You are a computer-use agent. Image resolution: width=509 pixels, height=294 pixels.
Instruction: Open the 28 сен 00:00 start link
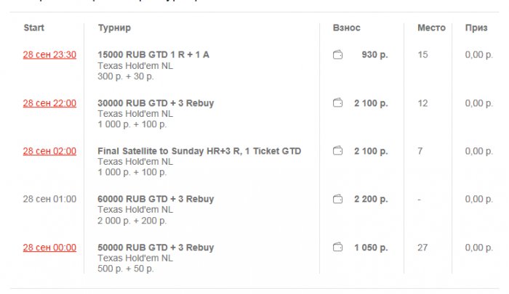click(x=49, y=248)
